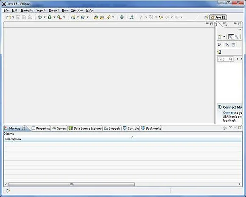
Task: Click the Connect link in task panel
Action: pos(229,112)
